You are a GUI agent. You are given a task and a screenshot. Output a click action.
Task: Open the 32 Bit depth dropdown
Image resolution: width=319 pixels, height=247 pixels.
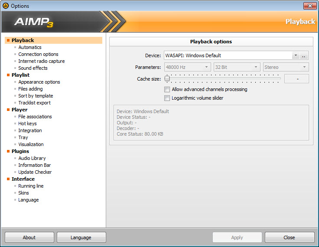click(x=237, y=67)
